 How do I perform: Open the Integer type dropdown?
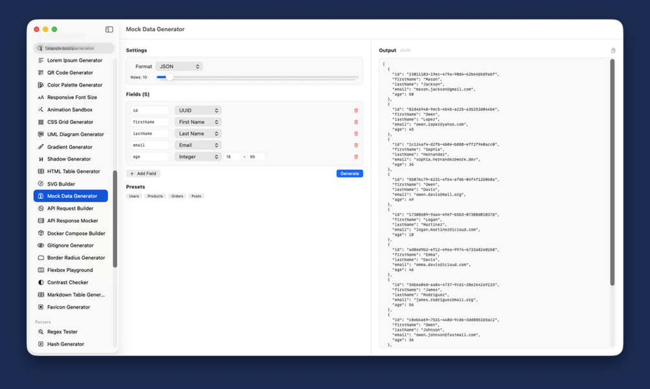click(198, 157)
